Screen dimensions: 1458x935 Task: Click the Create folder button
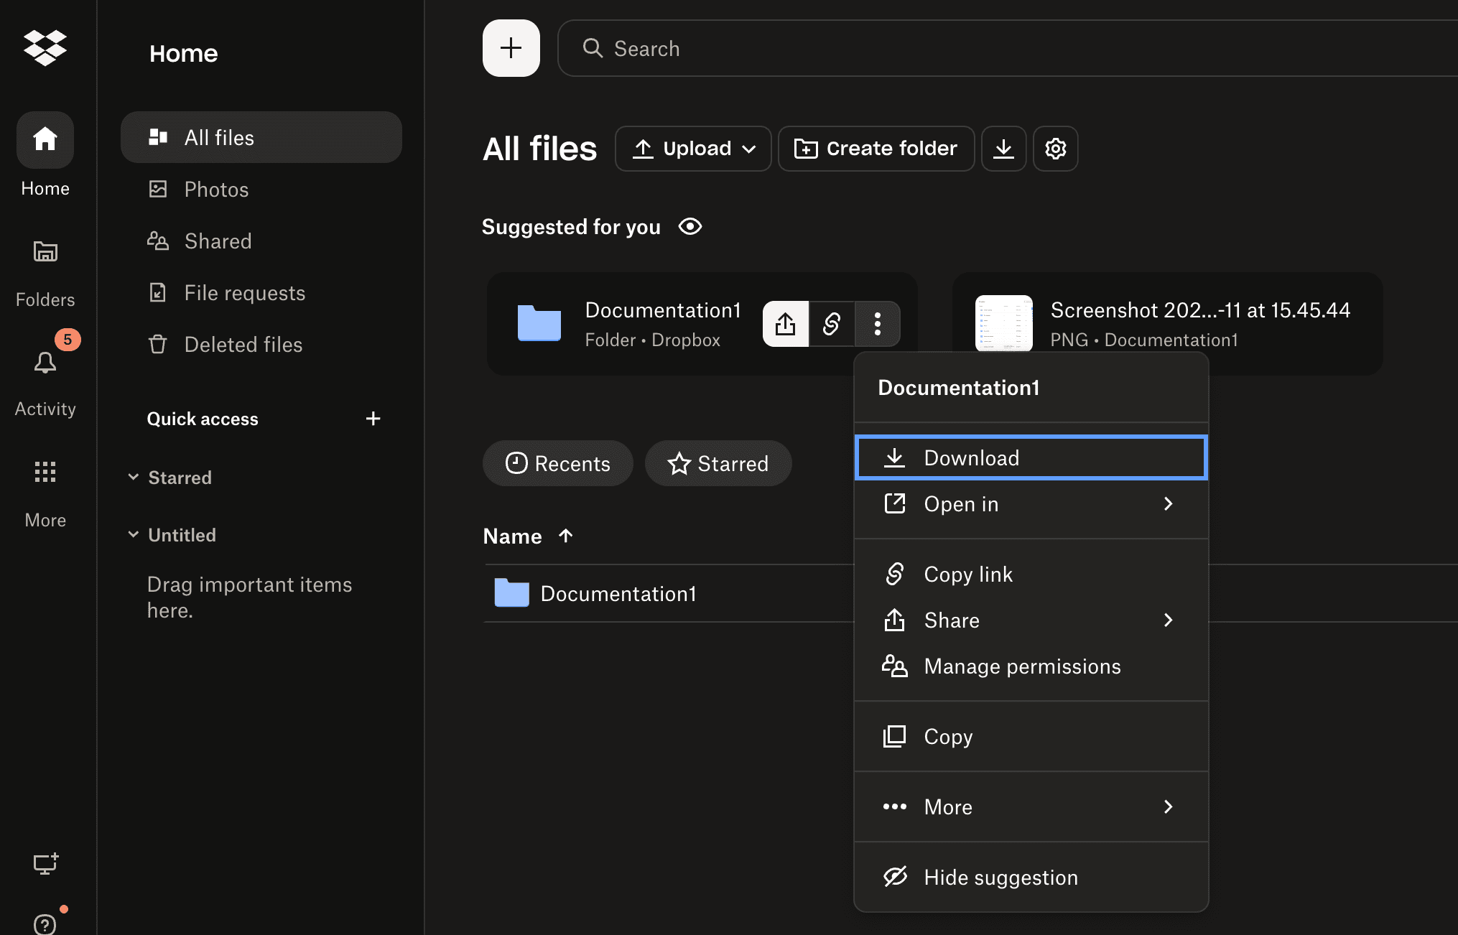(x=876, y=149)
